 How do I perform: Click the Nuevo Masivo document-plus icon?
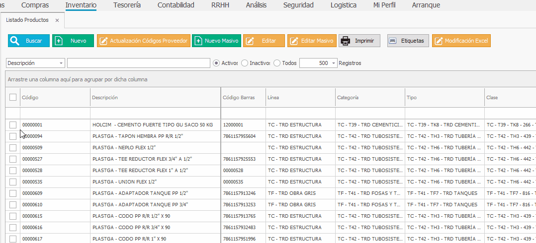tap(198, 41)
